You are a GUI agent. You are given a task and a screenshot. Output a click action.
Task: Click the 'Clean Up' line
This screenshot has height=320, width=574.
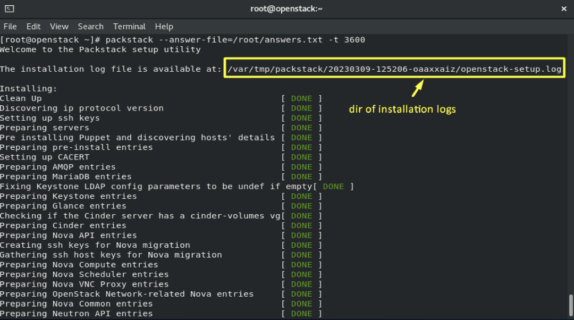point(21,98)
